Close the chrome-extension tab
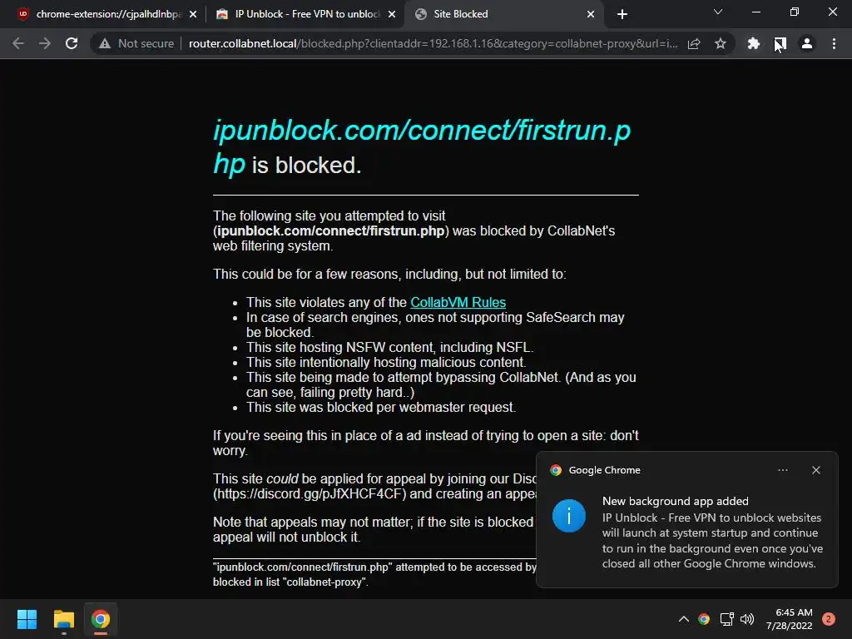Viewport: 852px width, 639px height. (193, 14)
